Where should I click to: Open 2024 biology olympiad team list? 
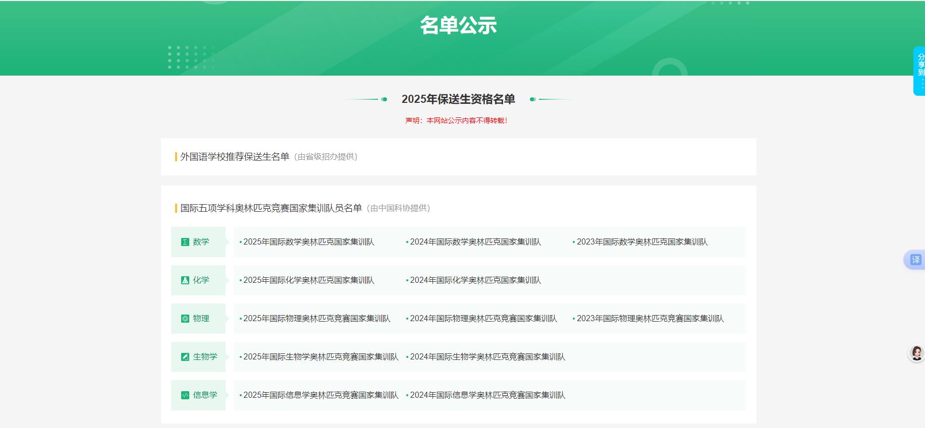(x=487, y=357)
